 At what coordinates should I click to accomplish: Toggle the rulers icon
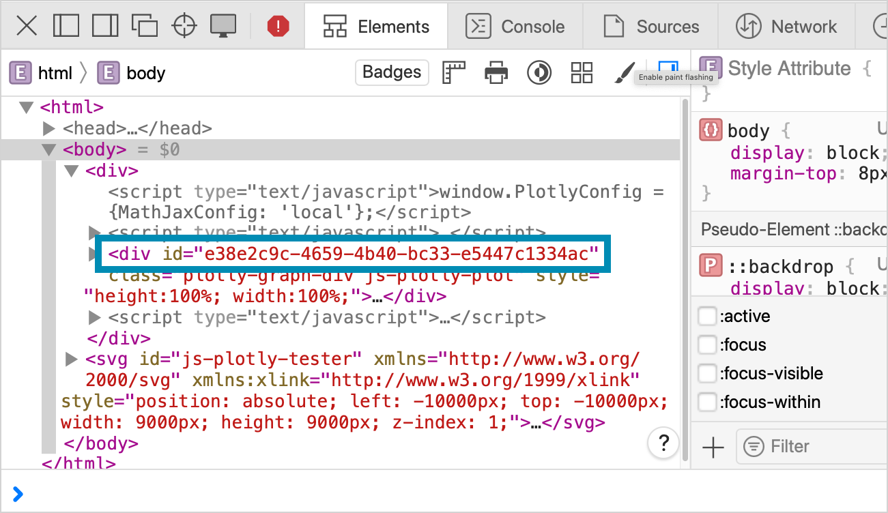tap(454, 72)
